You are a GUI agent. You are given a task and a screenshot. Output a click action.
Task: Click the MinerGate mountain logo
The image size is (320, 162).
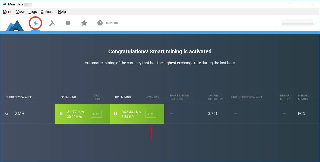point(15,26)
